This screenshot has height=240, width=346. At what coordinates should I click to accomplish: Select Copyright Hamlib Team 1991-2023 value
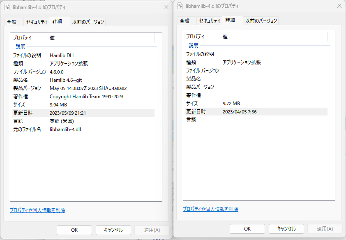click(x=86, y=97)
